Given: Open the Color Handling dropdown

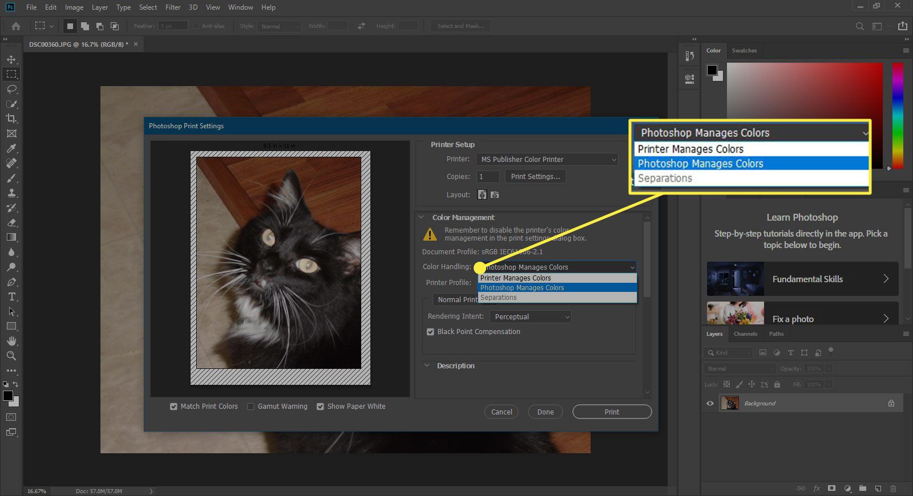Looking at the screenshot, I should coord(558,267).
